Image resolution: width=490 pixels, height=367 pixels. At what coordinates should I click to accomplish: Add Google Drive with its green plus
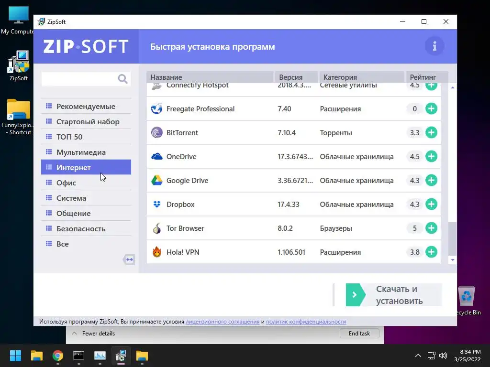point(431,180)
